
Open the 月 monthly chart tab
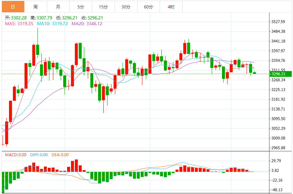(58, 7)
